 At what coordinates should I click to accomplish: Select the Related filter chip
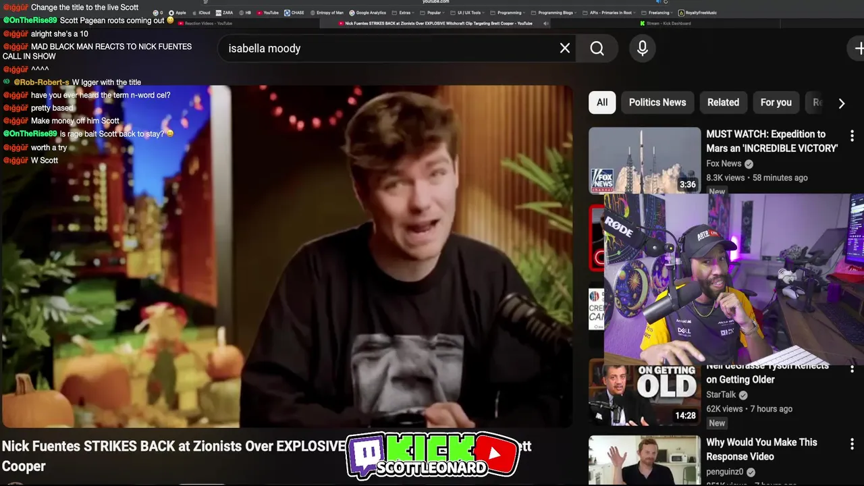pyautogui.click(x=723, y=103)
